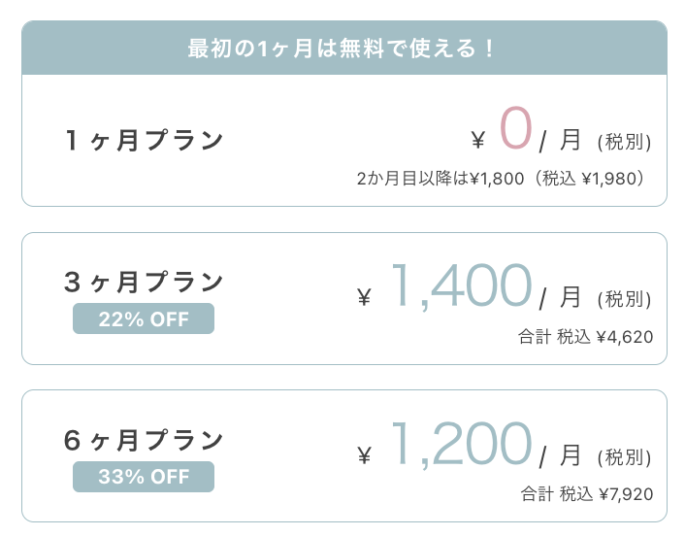The width and height of the screenshot is (685, 536).
Task: Pick the 6ヶ月プラン label
Action: [144, 440]
